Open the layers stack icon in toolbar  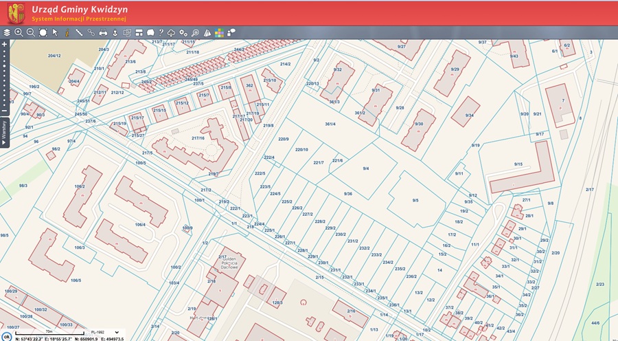[7, 32]
